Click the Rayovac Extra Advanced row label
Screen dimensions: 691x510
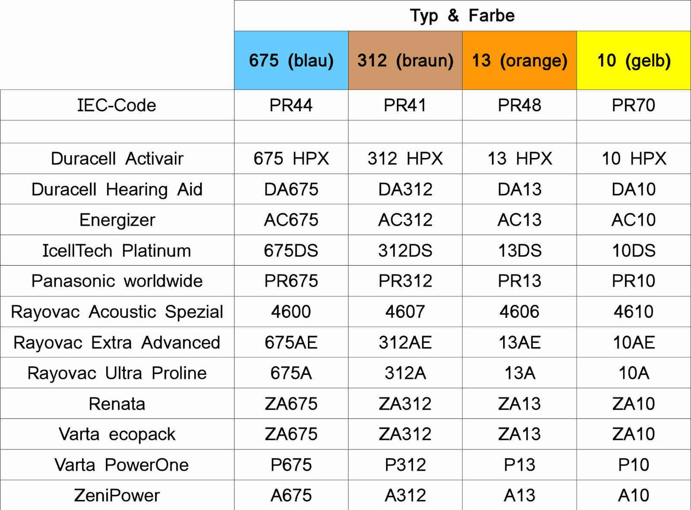(117, 342)
